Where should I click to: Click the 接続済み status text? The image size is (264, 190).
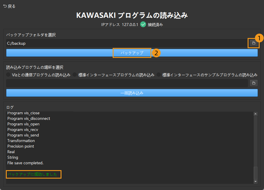click(155, 25)
